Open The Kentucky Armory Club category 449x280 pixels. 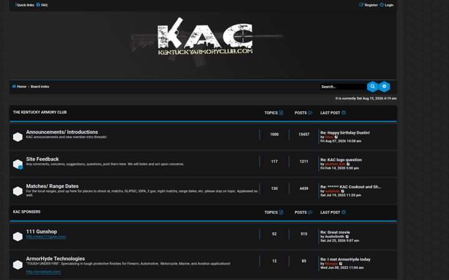coord(40,112)
